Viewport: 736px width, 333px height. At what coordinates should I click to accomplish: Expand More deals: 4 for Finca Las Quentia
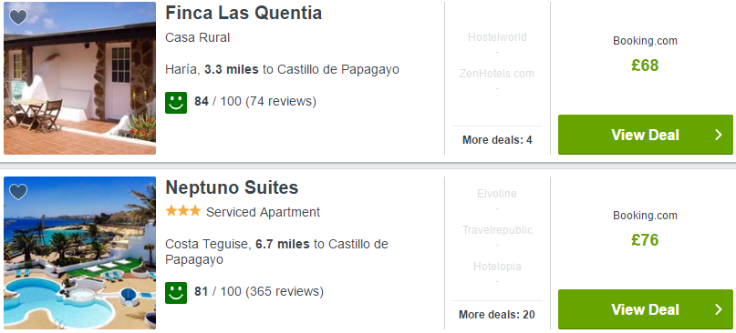pyautogui.click(x=497, y=140)
